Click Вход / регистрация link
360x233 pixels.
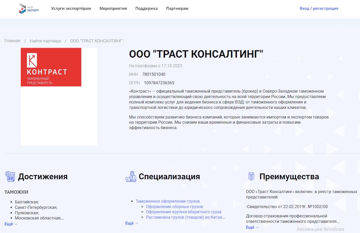[319, 9]
